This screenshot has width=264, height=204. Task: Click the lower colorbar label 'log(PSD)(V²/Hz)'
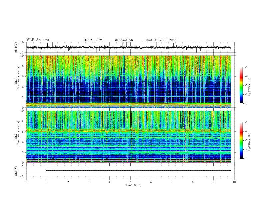pyautogui.click(x=249, y=142)
